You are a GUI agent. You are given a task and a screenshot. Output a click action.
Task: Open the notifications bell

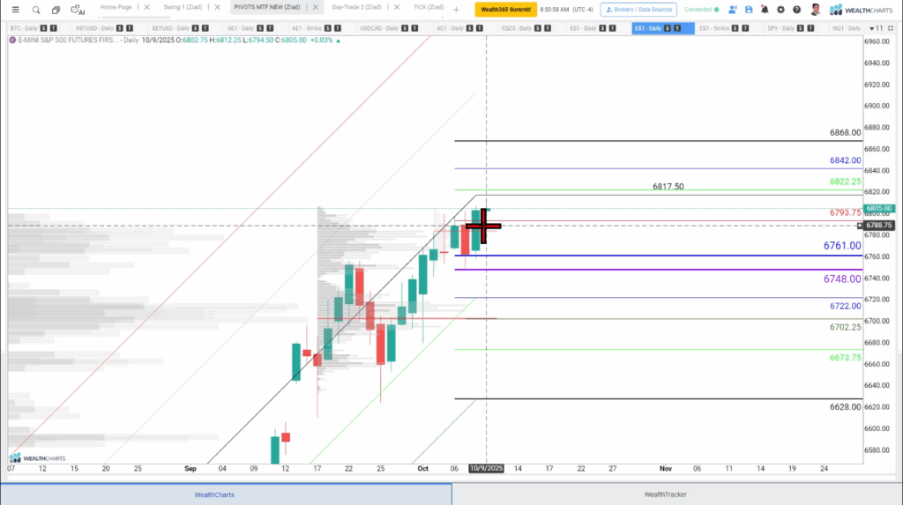(765, 10)
